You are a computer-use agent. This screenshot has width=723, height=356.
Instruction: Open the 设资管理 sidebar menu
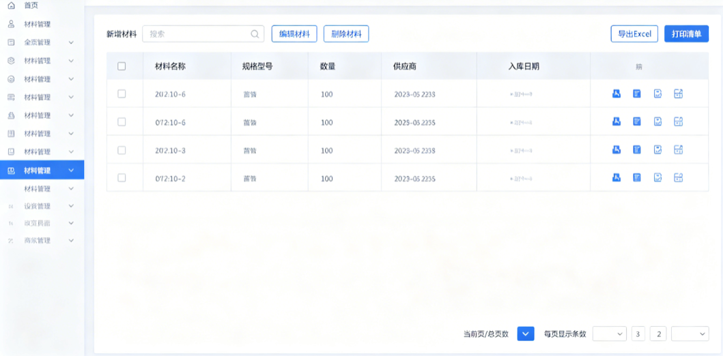tap(42, 206)
